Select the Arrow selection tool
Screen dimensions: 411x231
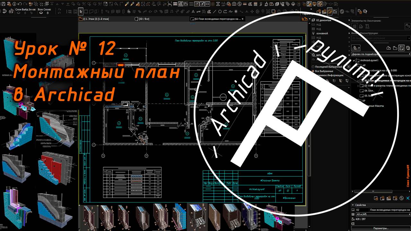pyautogui.click(x=81, y=12)
